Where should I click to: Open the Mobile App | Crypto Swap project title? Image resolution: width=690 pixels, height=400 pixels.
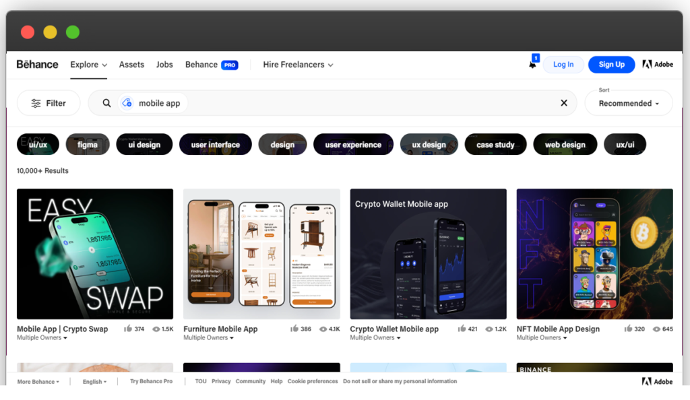63,329
